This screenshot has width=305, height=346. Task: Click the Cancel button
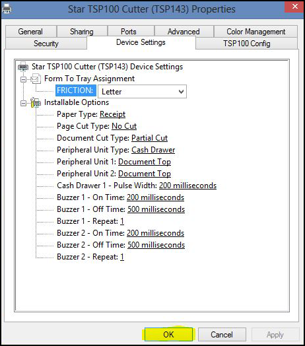222,334
